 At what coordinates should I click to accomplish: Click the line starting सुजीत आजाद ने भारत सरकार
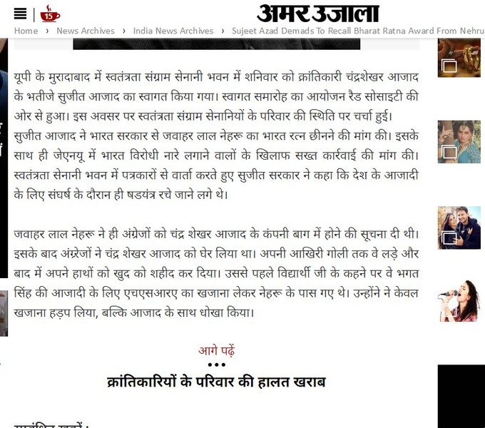click(216, 136)
